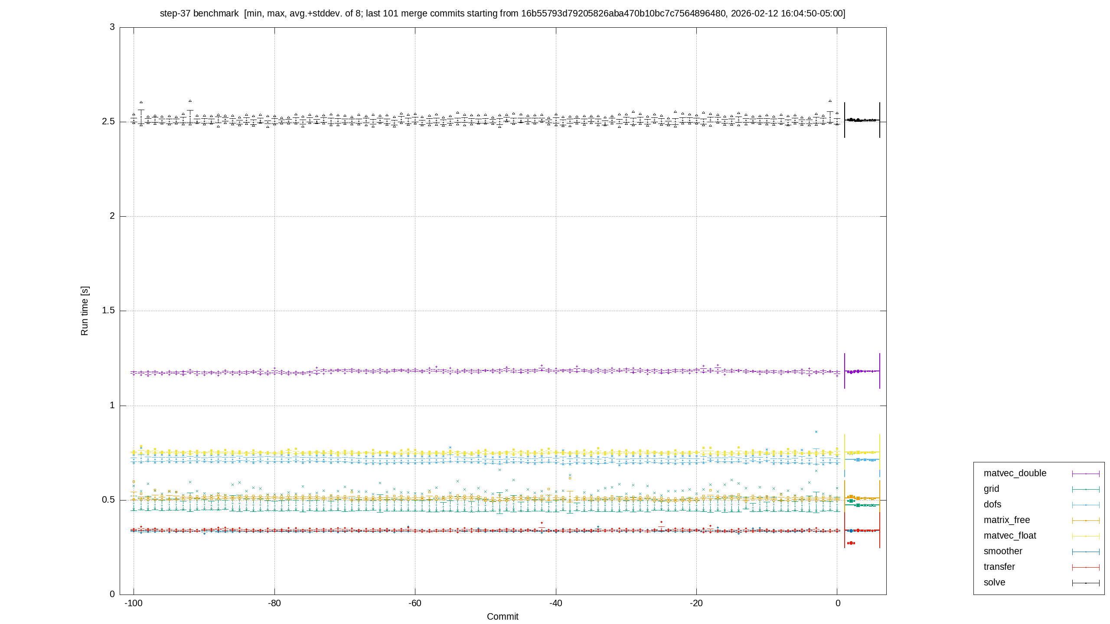Click the matvec_double purple line sample
Viewport: 1110px width, 624px height.
click(x=1086, y=474)
